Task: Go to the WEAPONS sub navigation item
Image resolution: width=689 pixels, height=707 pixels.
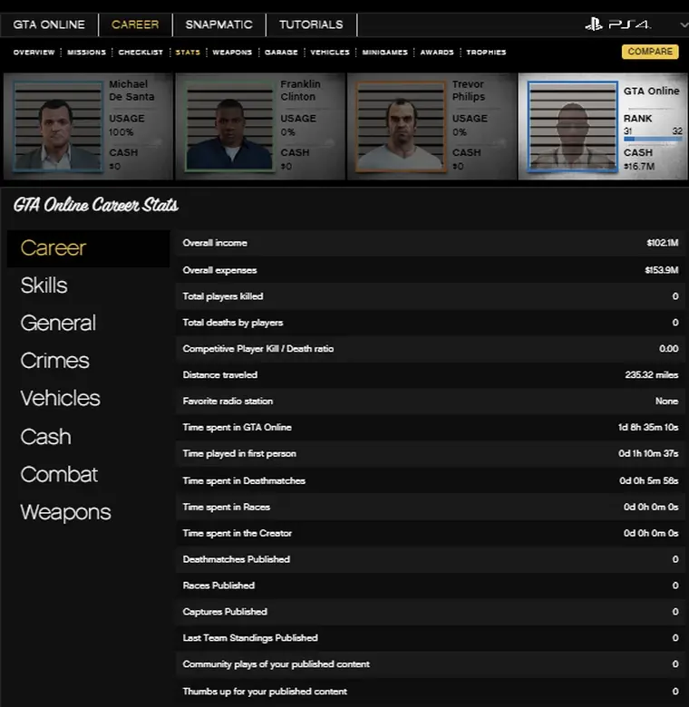Action: [232, 53]
